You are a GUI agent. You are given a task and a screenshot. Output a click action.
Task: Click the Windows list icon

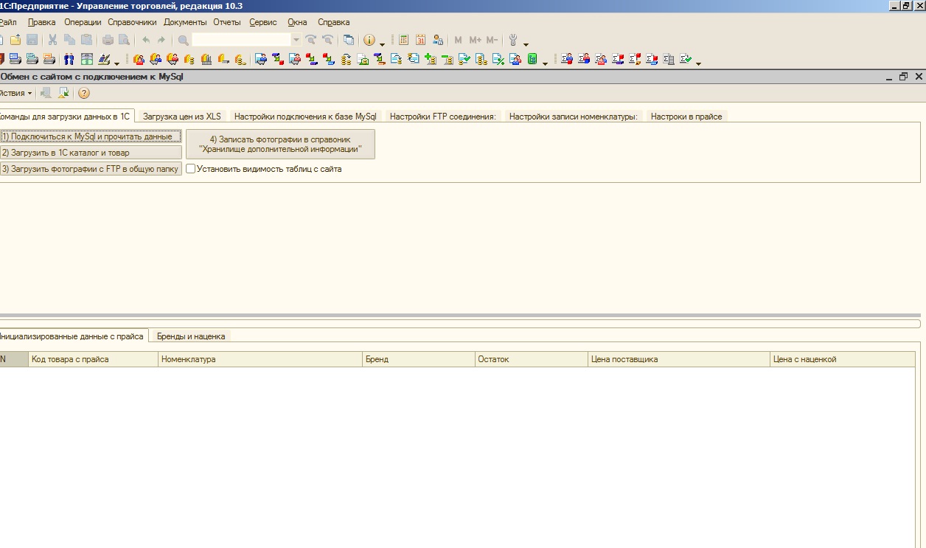[349, 40]
